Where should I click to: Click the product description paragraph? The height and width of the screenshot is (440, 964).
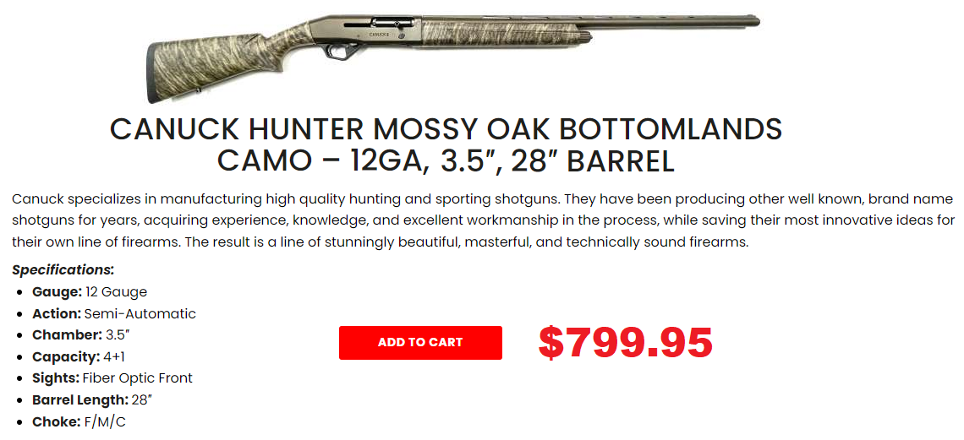click(x=483, y=220)
